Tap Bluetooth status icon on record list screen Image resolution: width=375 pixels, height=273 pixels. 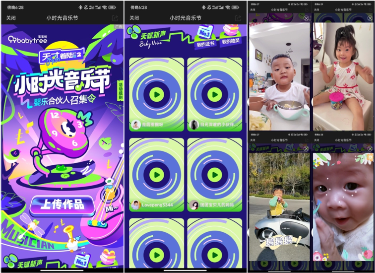pyautogui.click(x=203, y=7)
